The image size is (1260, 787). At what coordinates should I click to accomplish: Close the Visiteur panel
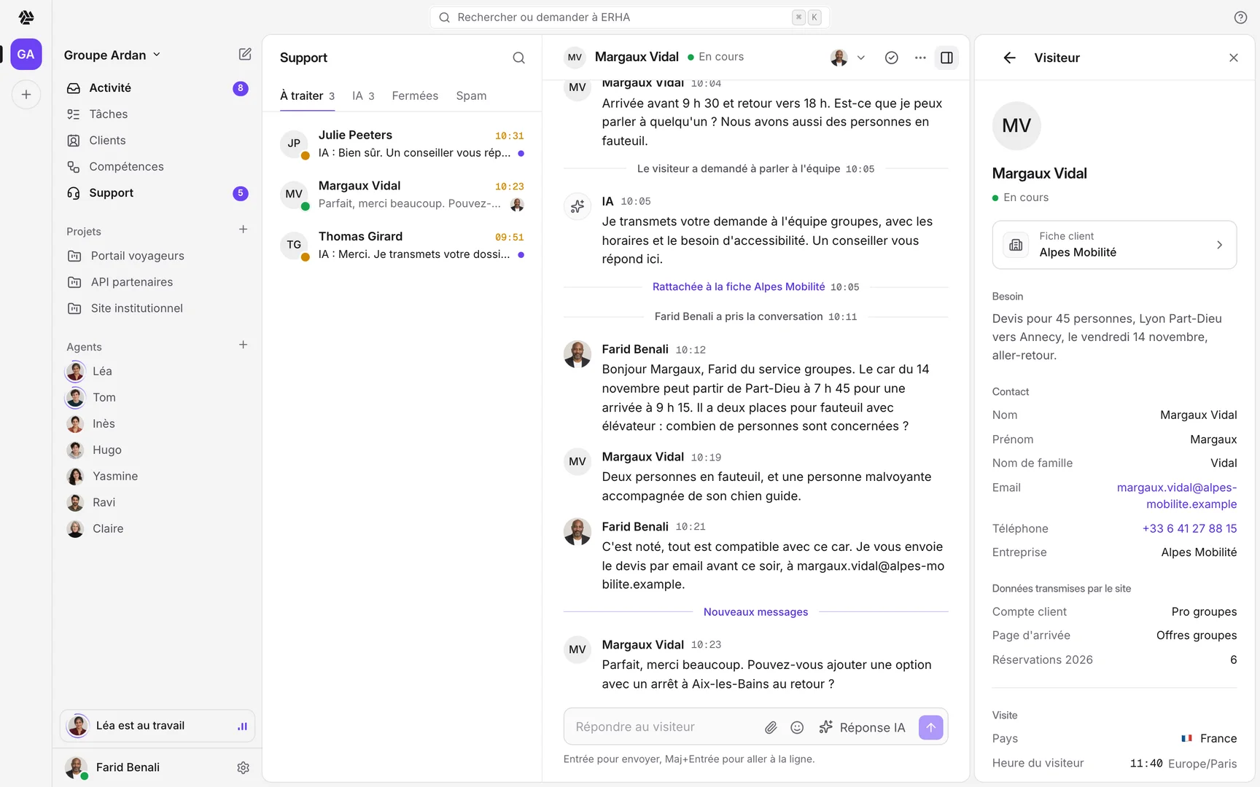pos(1233,58)
